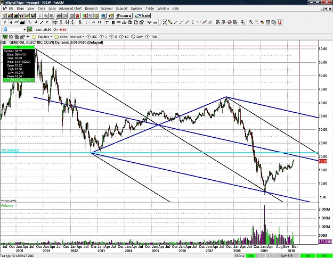333x258 pixels.
Task: Click the Fibonacci circle tool icon
Action: pos(229,22)
